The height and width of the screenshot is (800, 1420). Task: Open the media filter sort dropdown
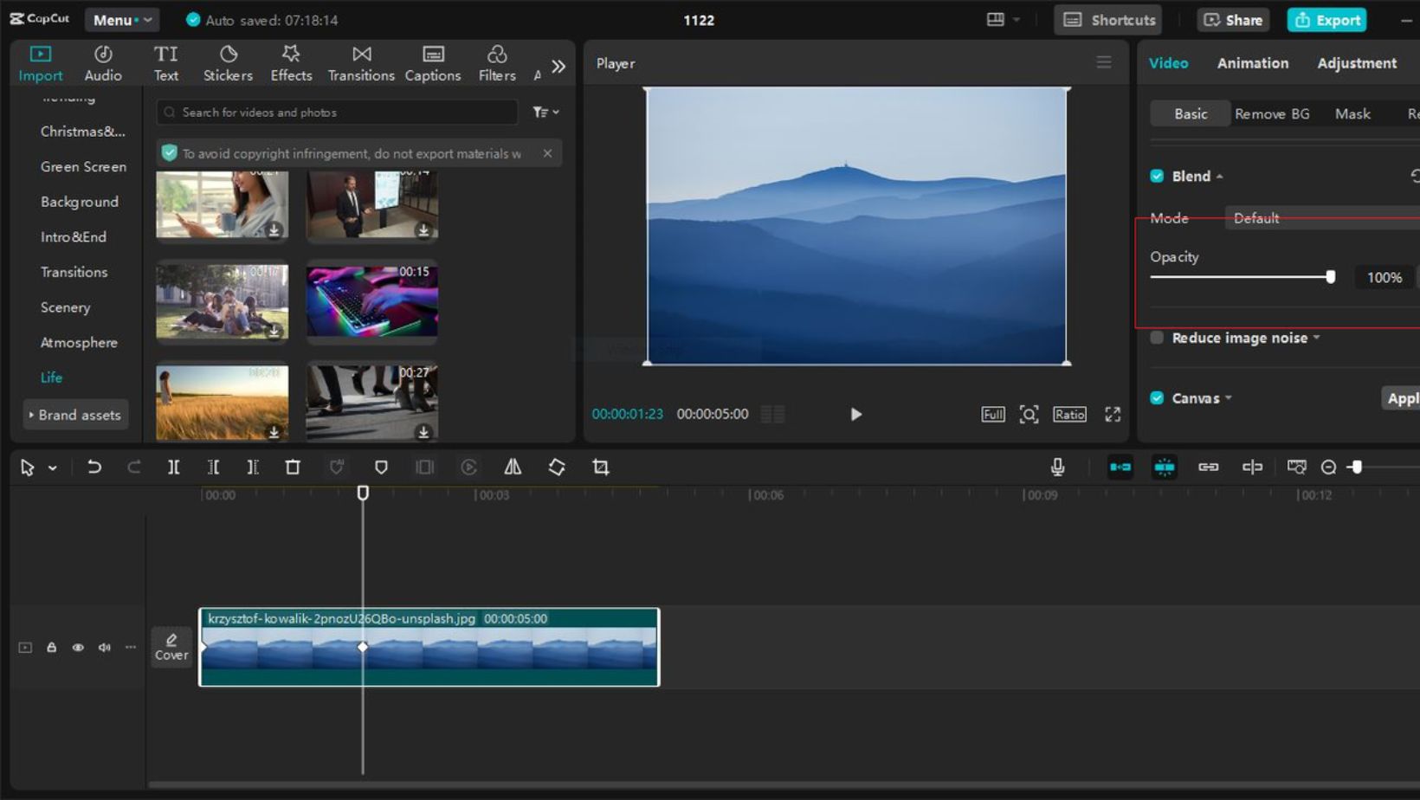click(545, 113)
